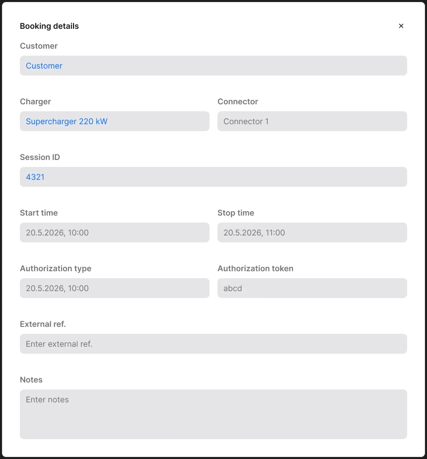
Task: Click the Start time label
Action: (x=39, y=213)
